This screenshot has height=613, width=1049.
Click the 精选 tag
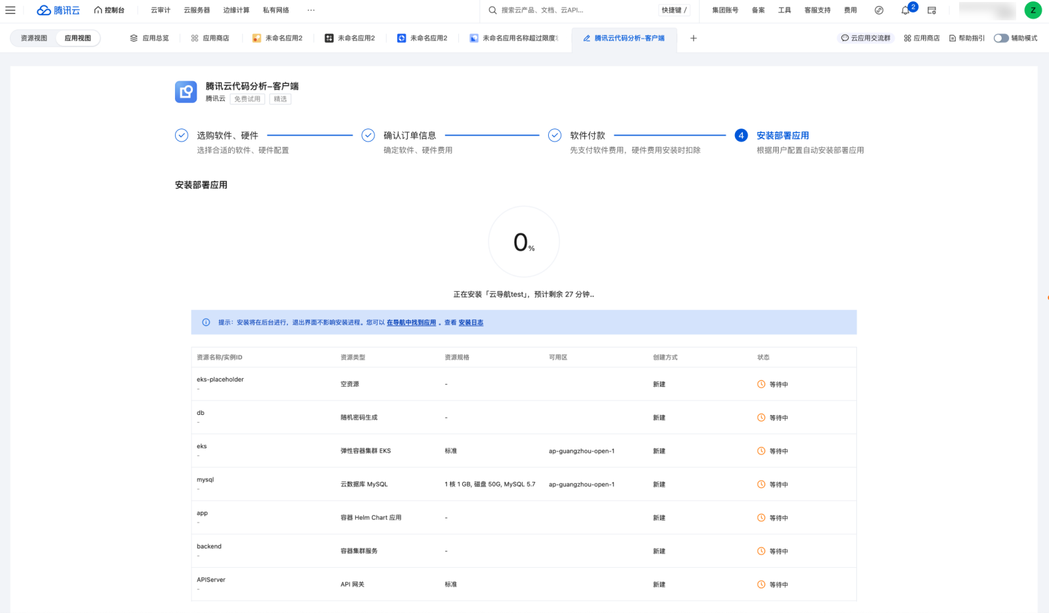(280, 99)
